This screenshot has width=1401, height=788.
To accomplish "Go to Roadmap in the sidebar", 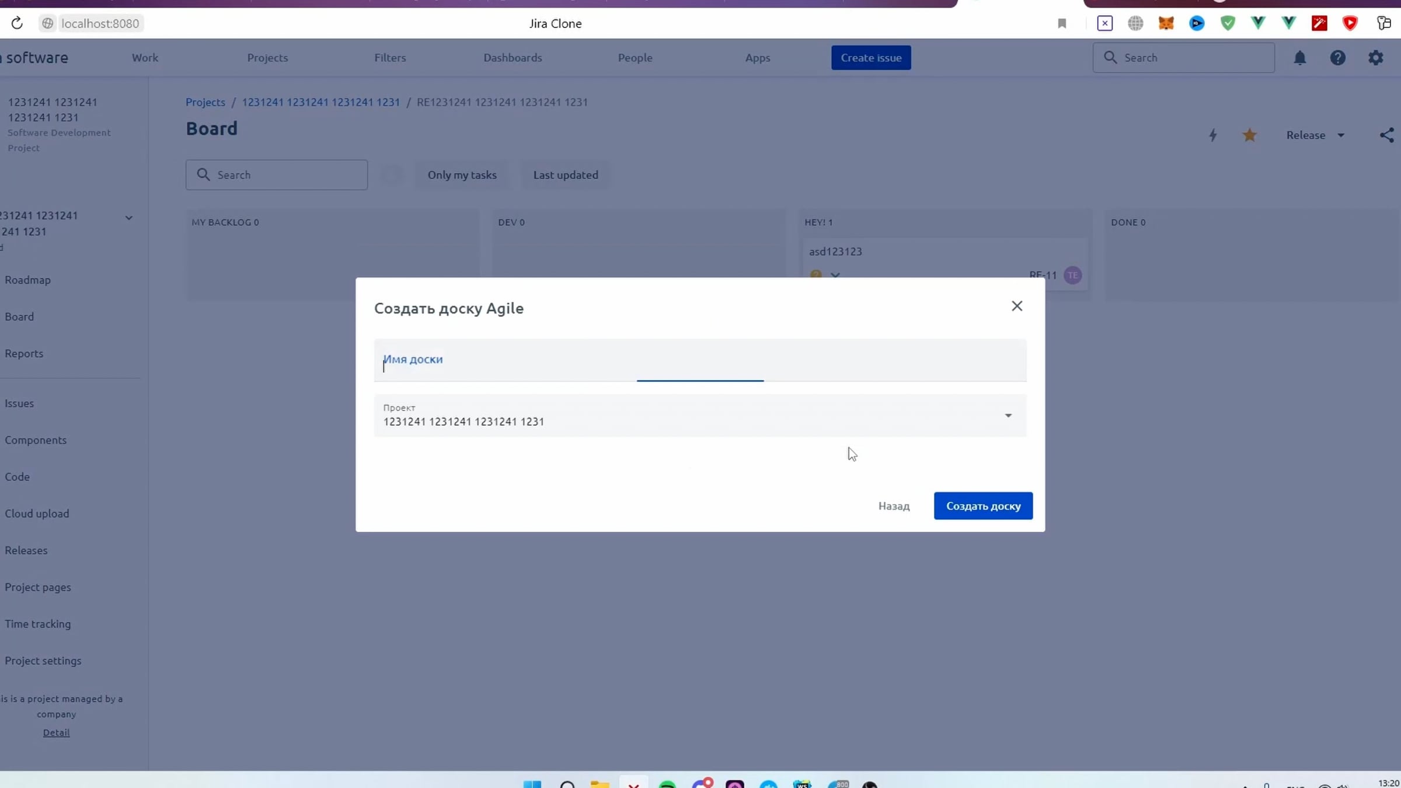I will tap(27, 280).
